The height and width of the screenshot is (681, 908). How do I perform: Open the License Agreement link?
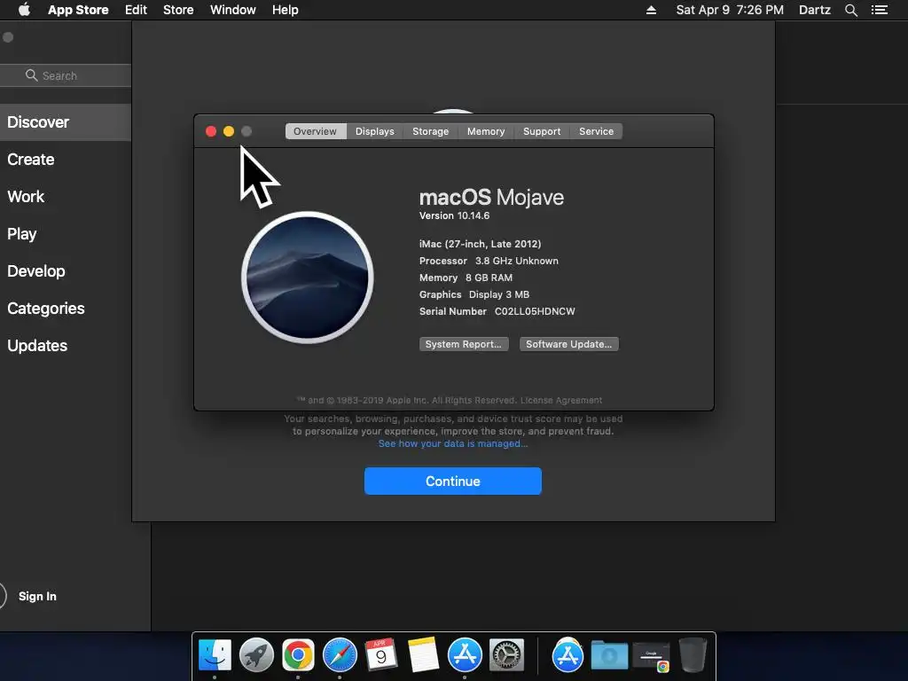[561, 400]
